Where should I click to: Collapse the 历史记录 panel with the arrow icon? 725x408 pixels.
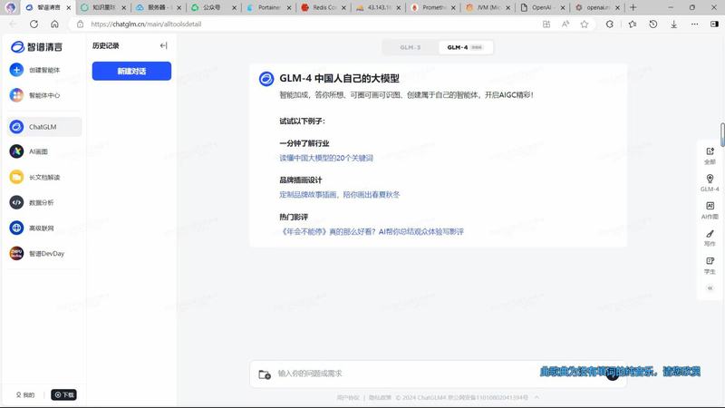coord(163,45)
